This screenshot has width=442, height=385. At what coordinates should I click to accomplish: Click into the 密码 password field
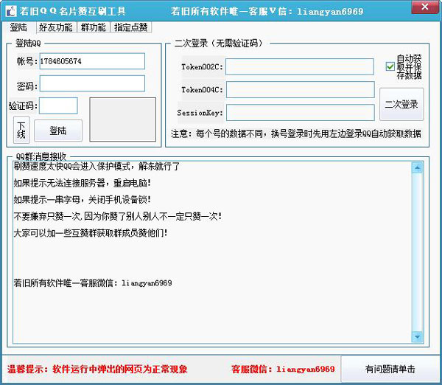tap(92, 83)
